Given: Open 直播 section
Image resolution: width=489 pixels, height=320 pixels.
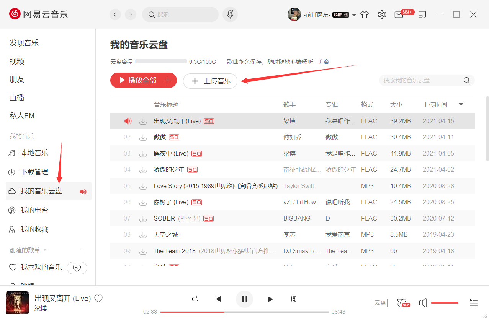Looking at the screenshot, I should click(x=17, y=97).
